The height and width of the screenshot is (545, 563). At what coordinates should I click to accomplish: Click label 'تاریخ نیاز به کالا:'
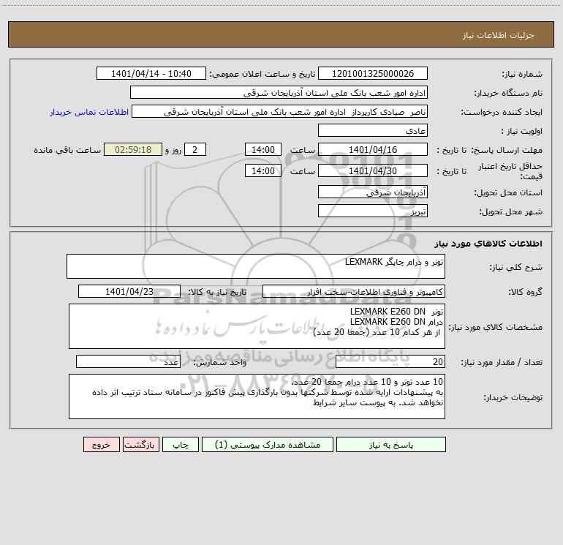(x=218, y=292)
